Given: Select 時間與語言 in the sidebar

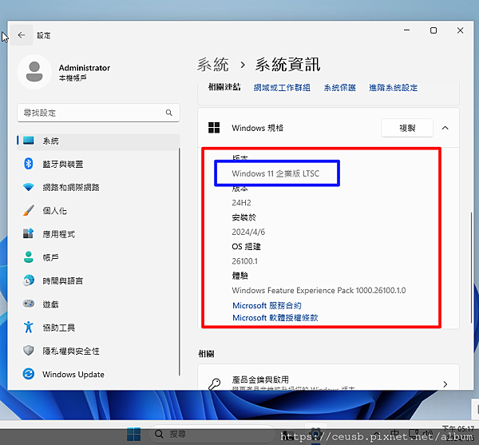Looking at the screenshot, I should pyautogui.click(x=98, y=281).
